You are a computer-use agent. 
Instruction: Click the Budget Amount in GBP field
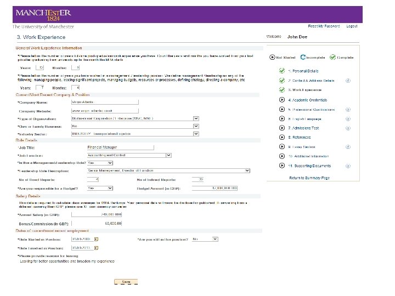[x=215, y=188]
